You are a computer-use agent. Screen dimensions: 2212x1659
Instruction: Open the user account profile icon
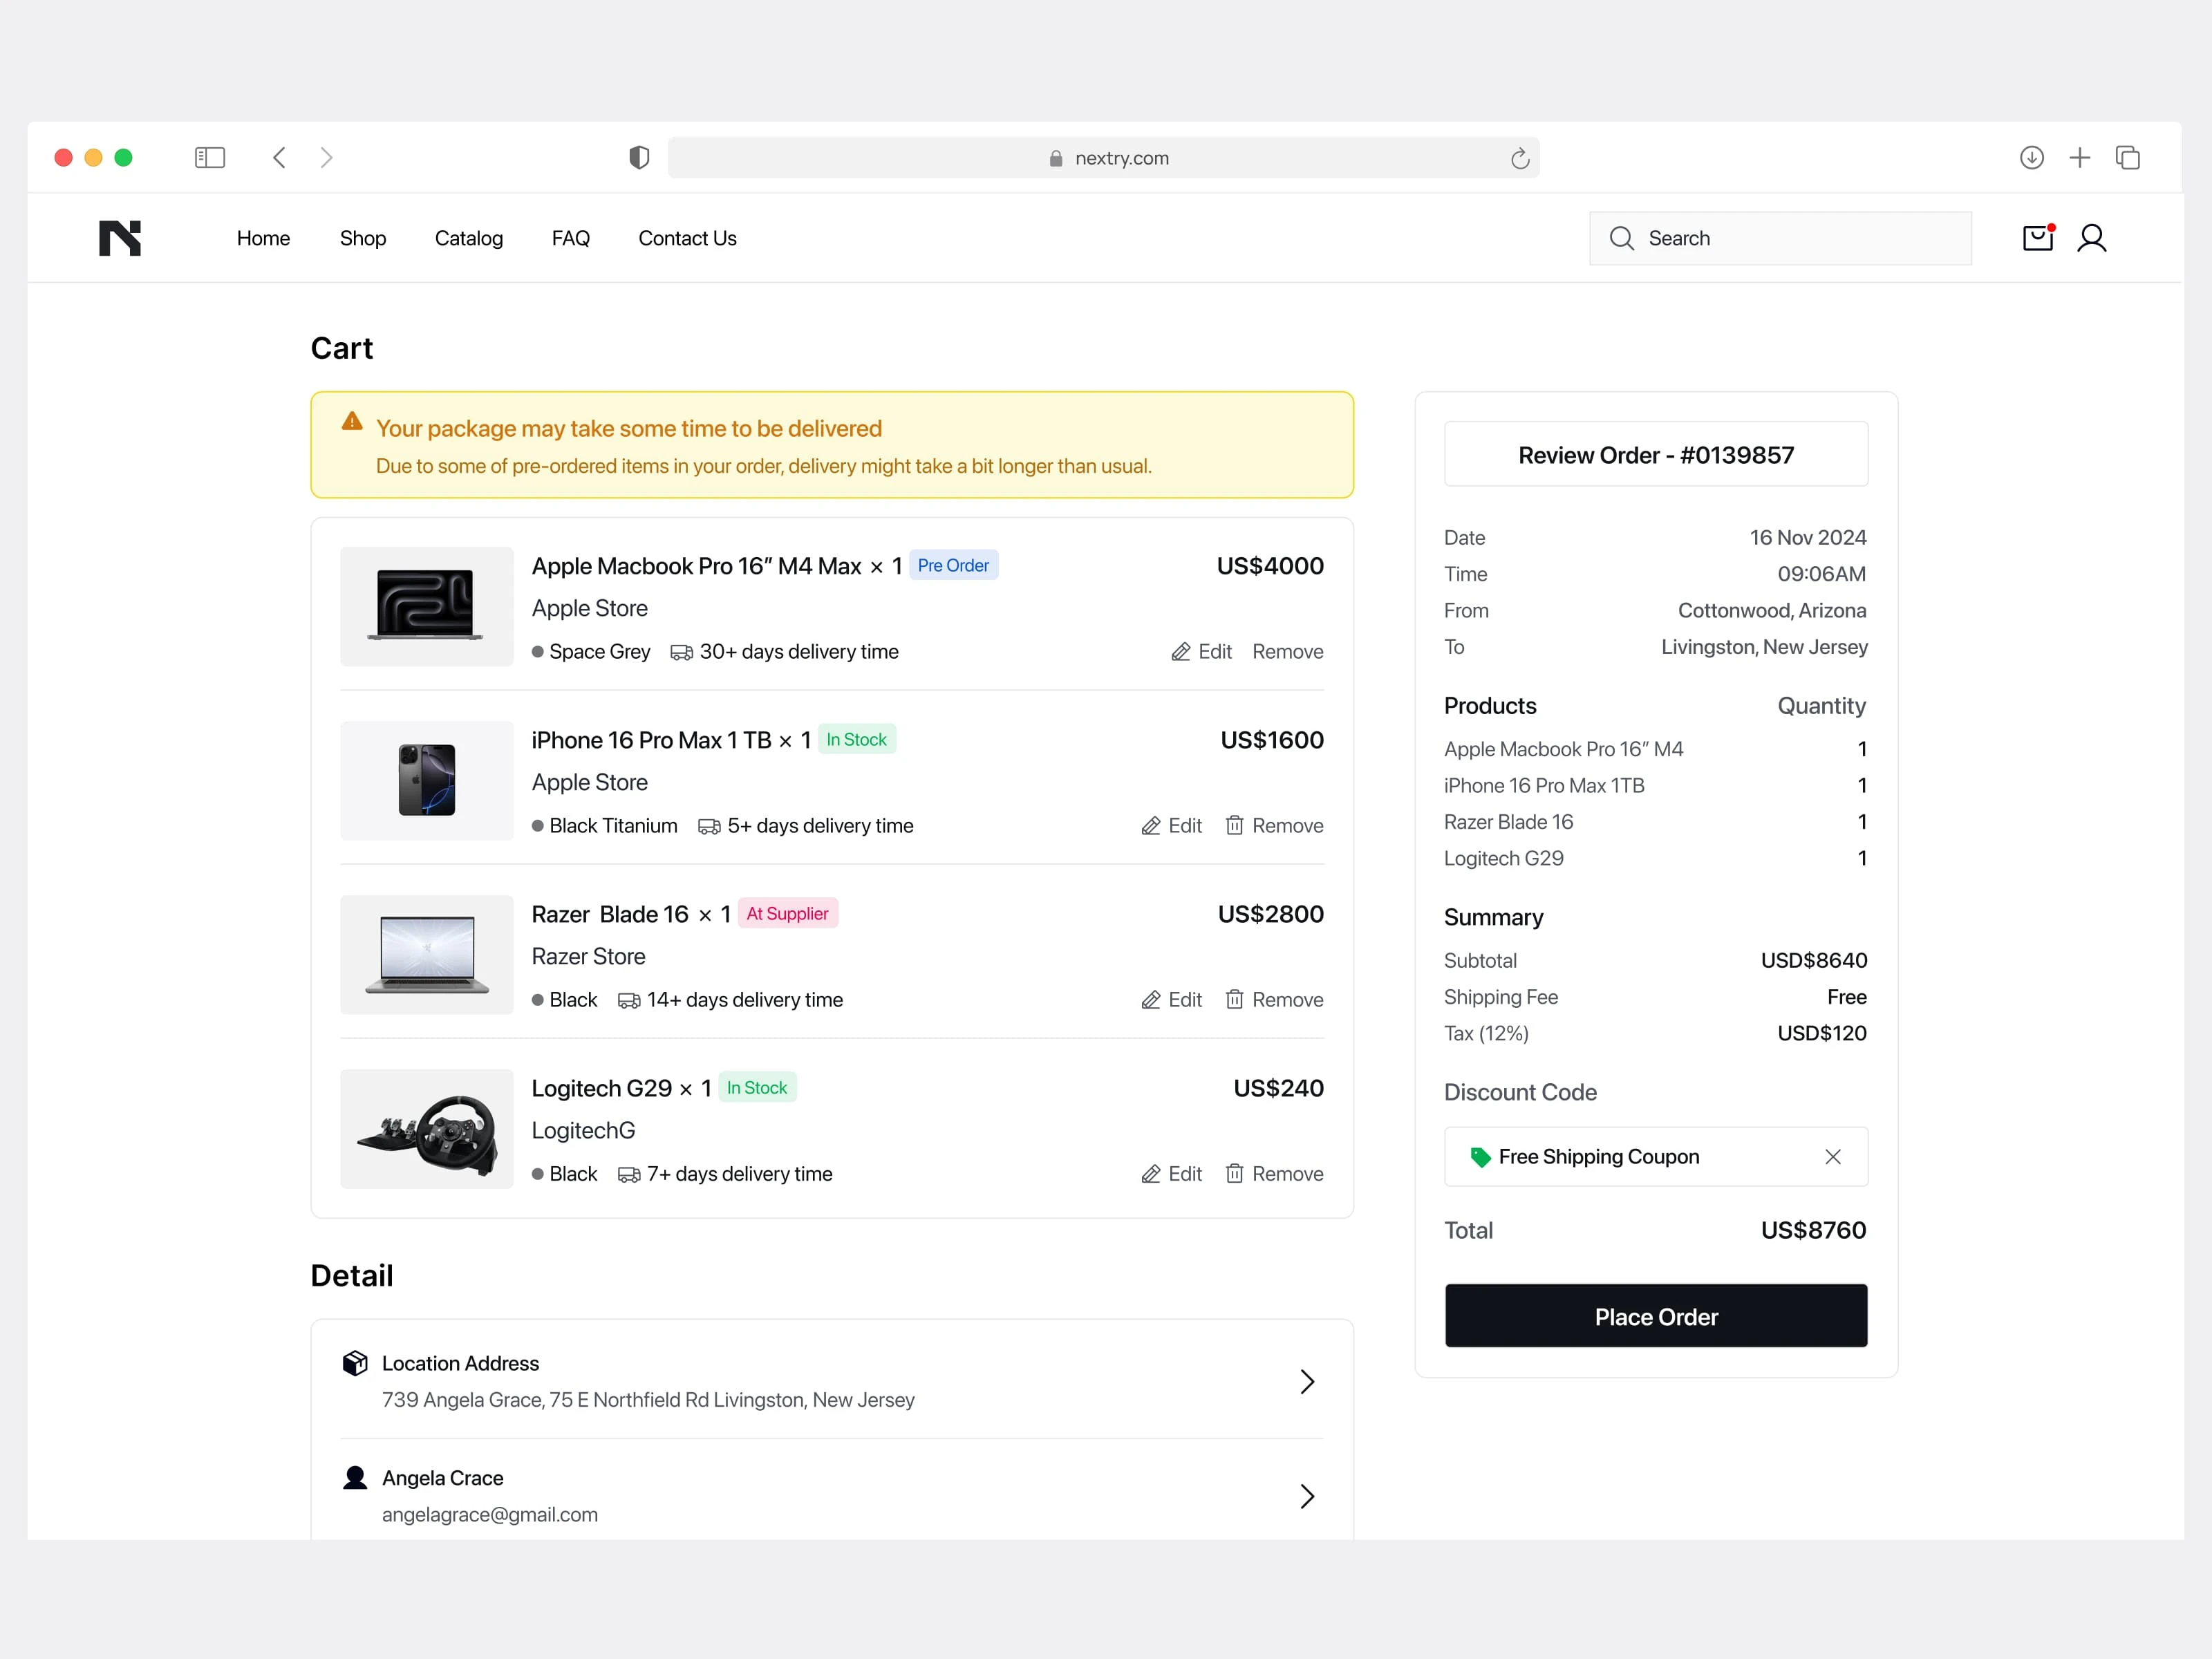2091,238
